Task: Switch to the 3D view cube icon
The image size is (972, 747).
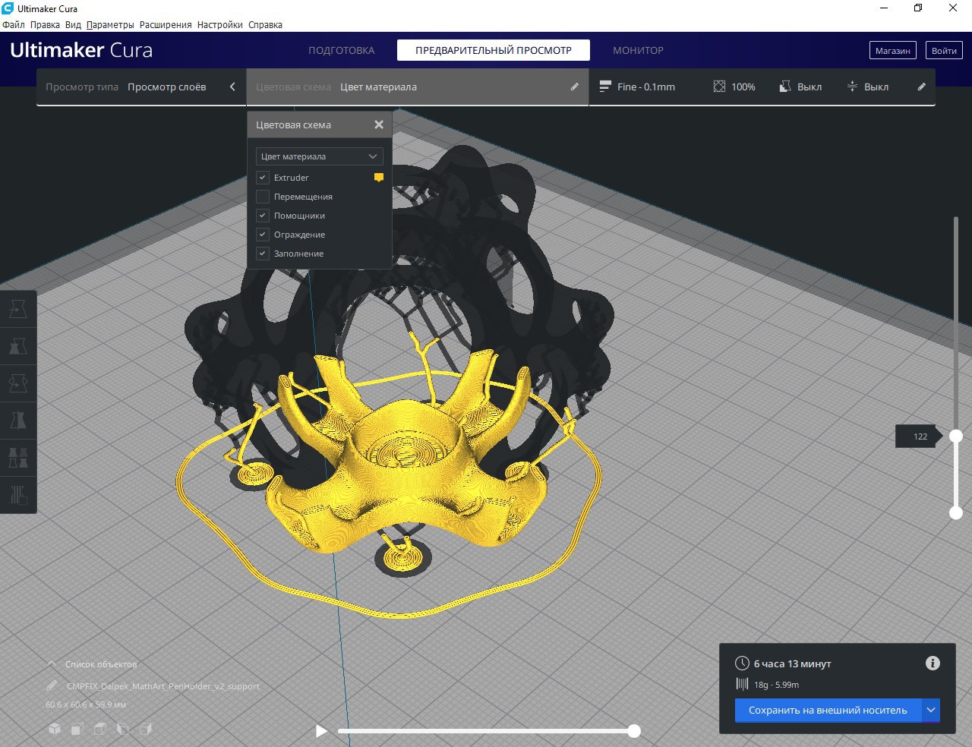Action: click(x=55, y=729)
